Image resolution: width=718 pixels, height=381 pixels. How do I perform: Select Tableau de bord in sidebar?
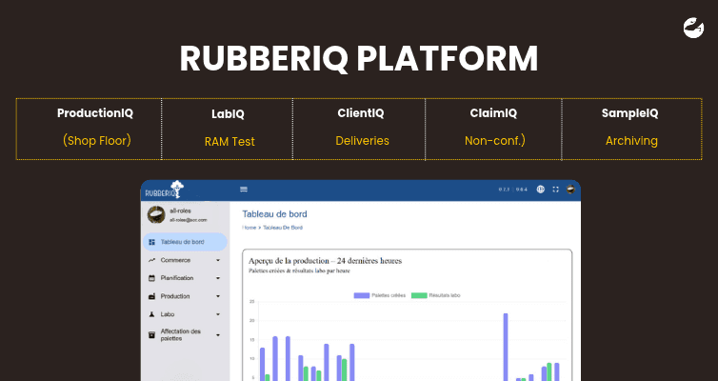pyautogui.click(x=185, y=242)
